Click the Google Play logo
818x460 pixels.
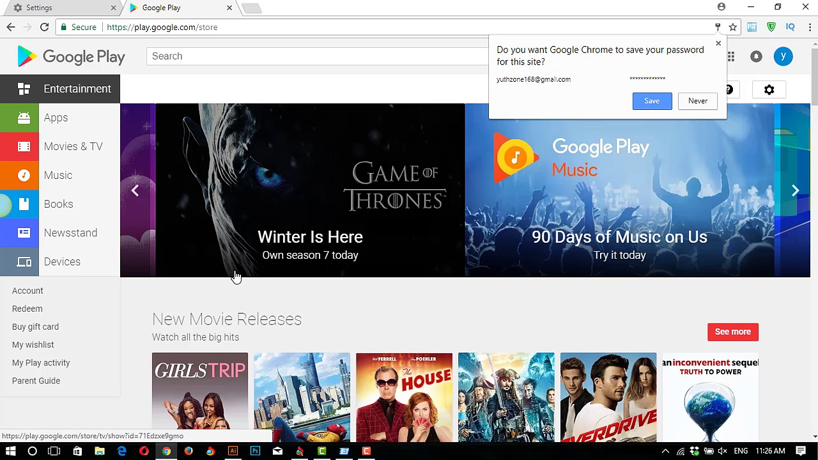point(71,57)
